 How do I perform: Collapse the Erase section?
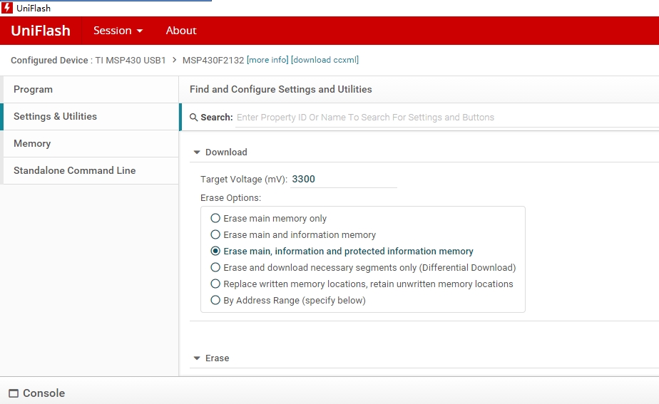[x=198, y=358]
